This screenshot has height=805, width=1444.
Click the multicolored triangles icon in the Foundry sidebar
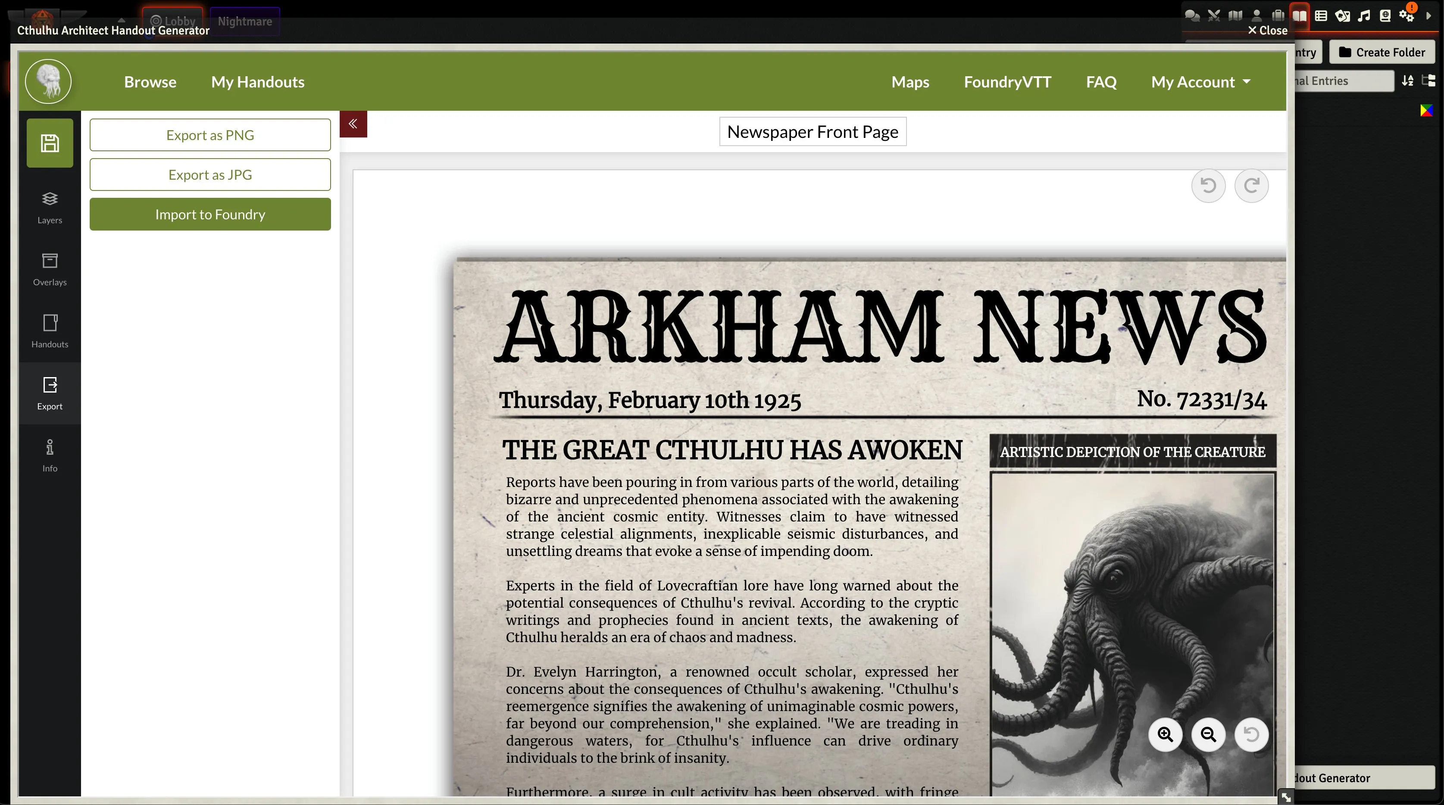1427,110
